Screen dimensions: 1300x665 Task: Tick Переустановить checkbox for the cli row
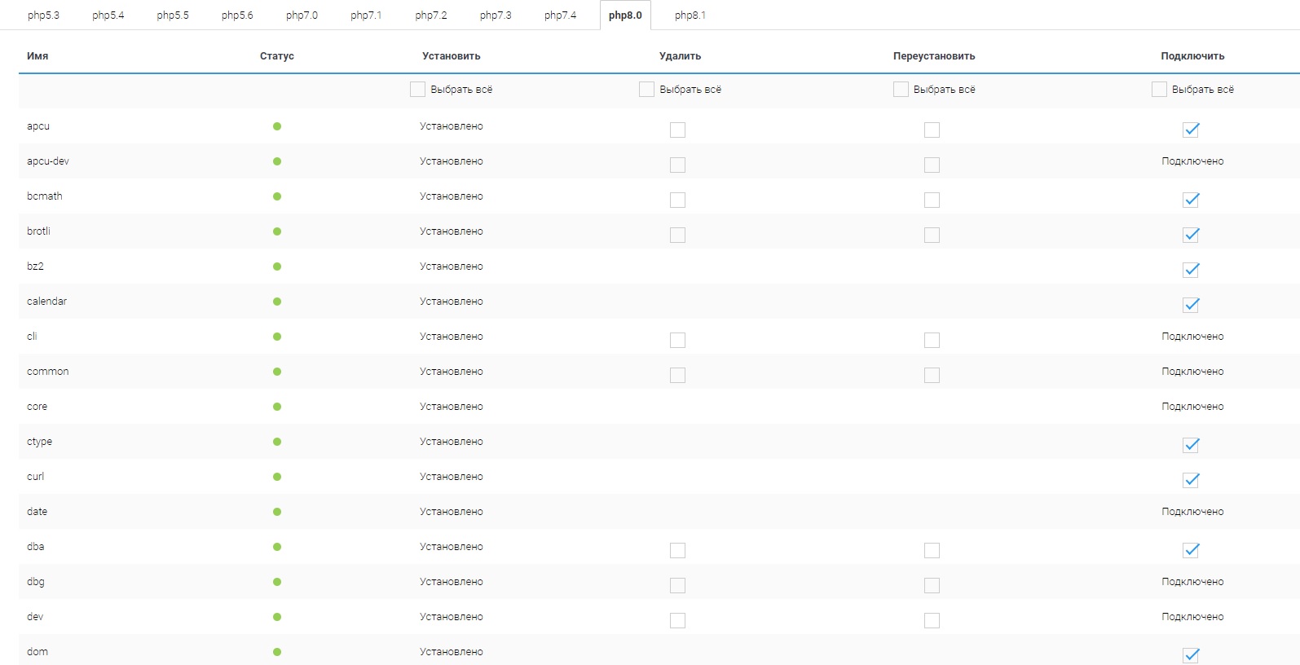point(932,341)
